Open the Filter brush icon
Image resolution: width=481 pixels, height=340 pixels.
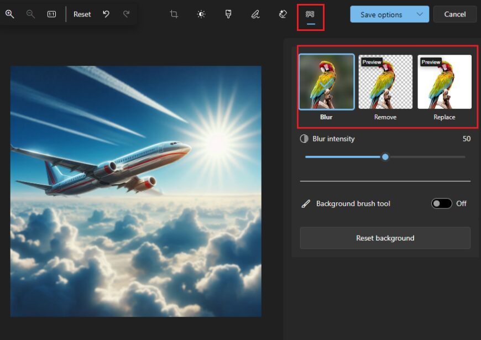[x=228, y=14]
